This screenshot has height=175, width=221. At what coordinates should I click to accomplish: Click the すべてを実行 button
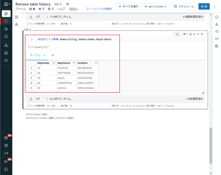129,6
